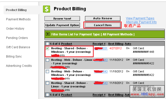The height and width of the screenshot is (99, 166).
Task: Click Gift Card ##########1448 text
Action: (x=143, y=50)
